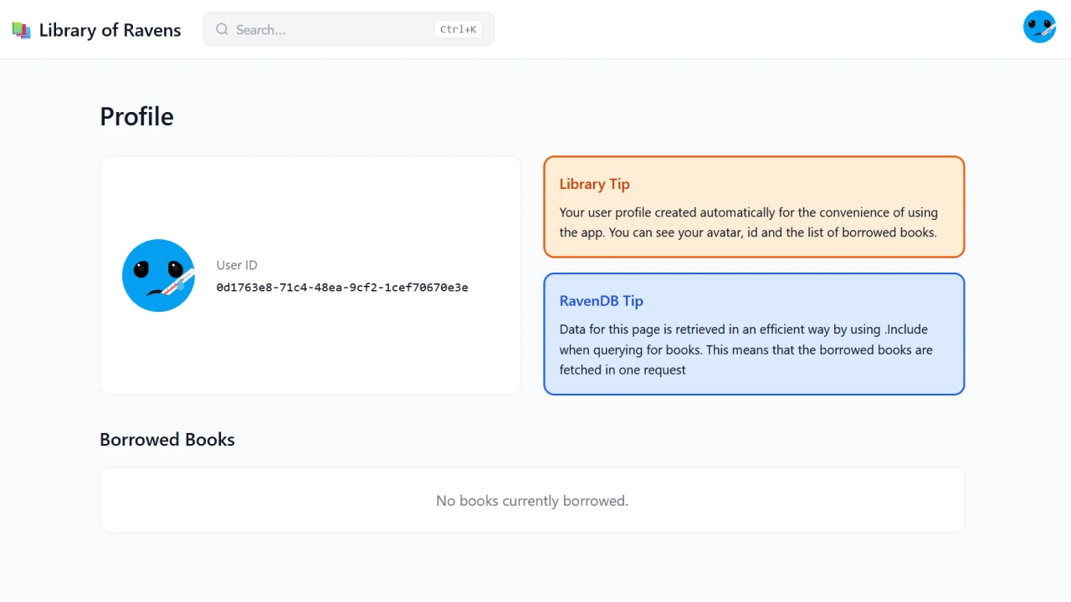Screen dimensions: 1071x602
Task: Click the magnifying glass search icon
Action: tap(222, 29)
